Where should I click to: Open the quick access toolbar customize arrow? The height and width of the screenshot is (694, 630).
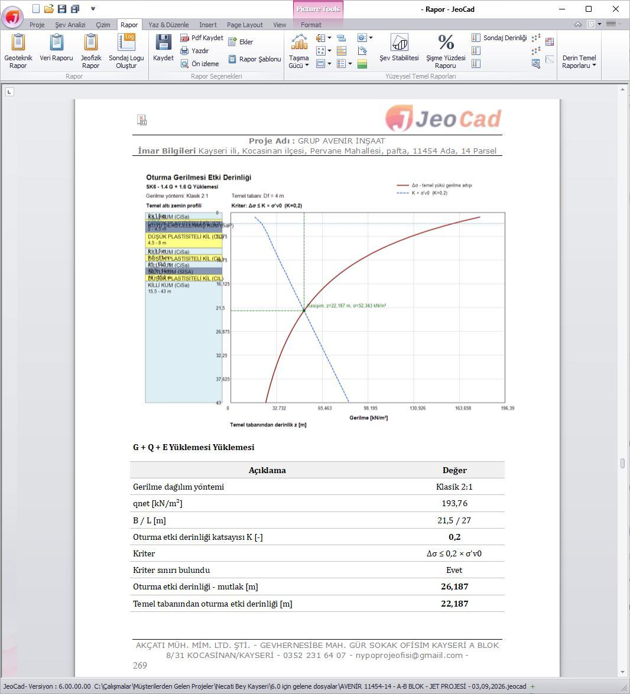tap(93, 8)
